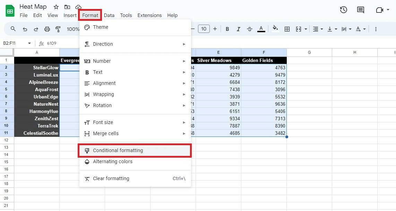The width and height of the screenshot is (396, 211).
Task: Select the Silver Meadows header cell
Action: click(x=218, y=60)
